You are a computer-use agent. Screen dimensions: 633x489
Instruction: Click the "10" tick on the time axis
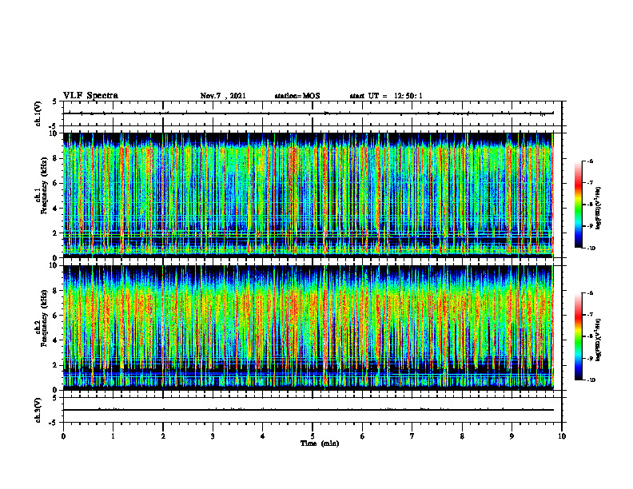coord(562,436)
